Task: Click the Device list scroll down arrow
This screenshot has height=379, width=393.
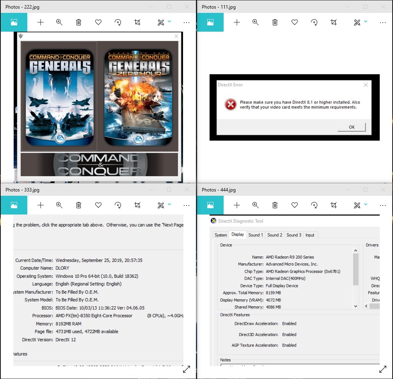Action: (356, 306)
